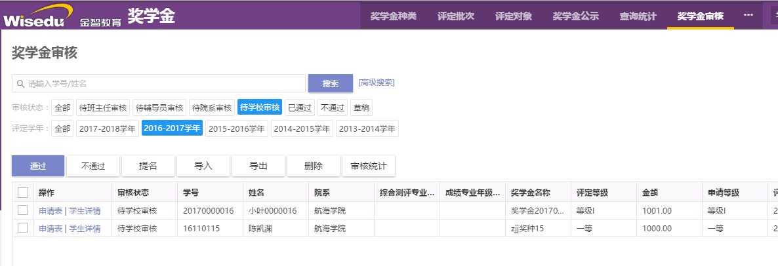
Task: Click the student ID cell 20170000016
Action: (210, 210)
